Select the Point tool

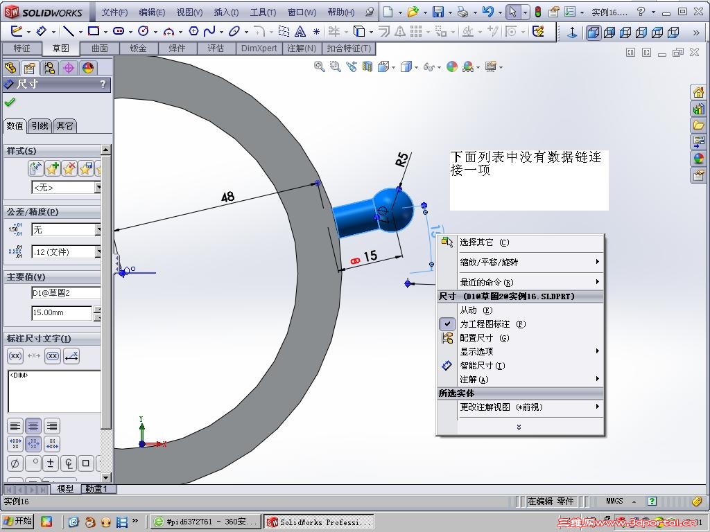pos(316,31)
